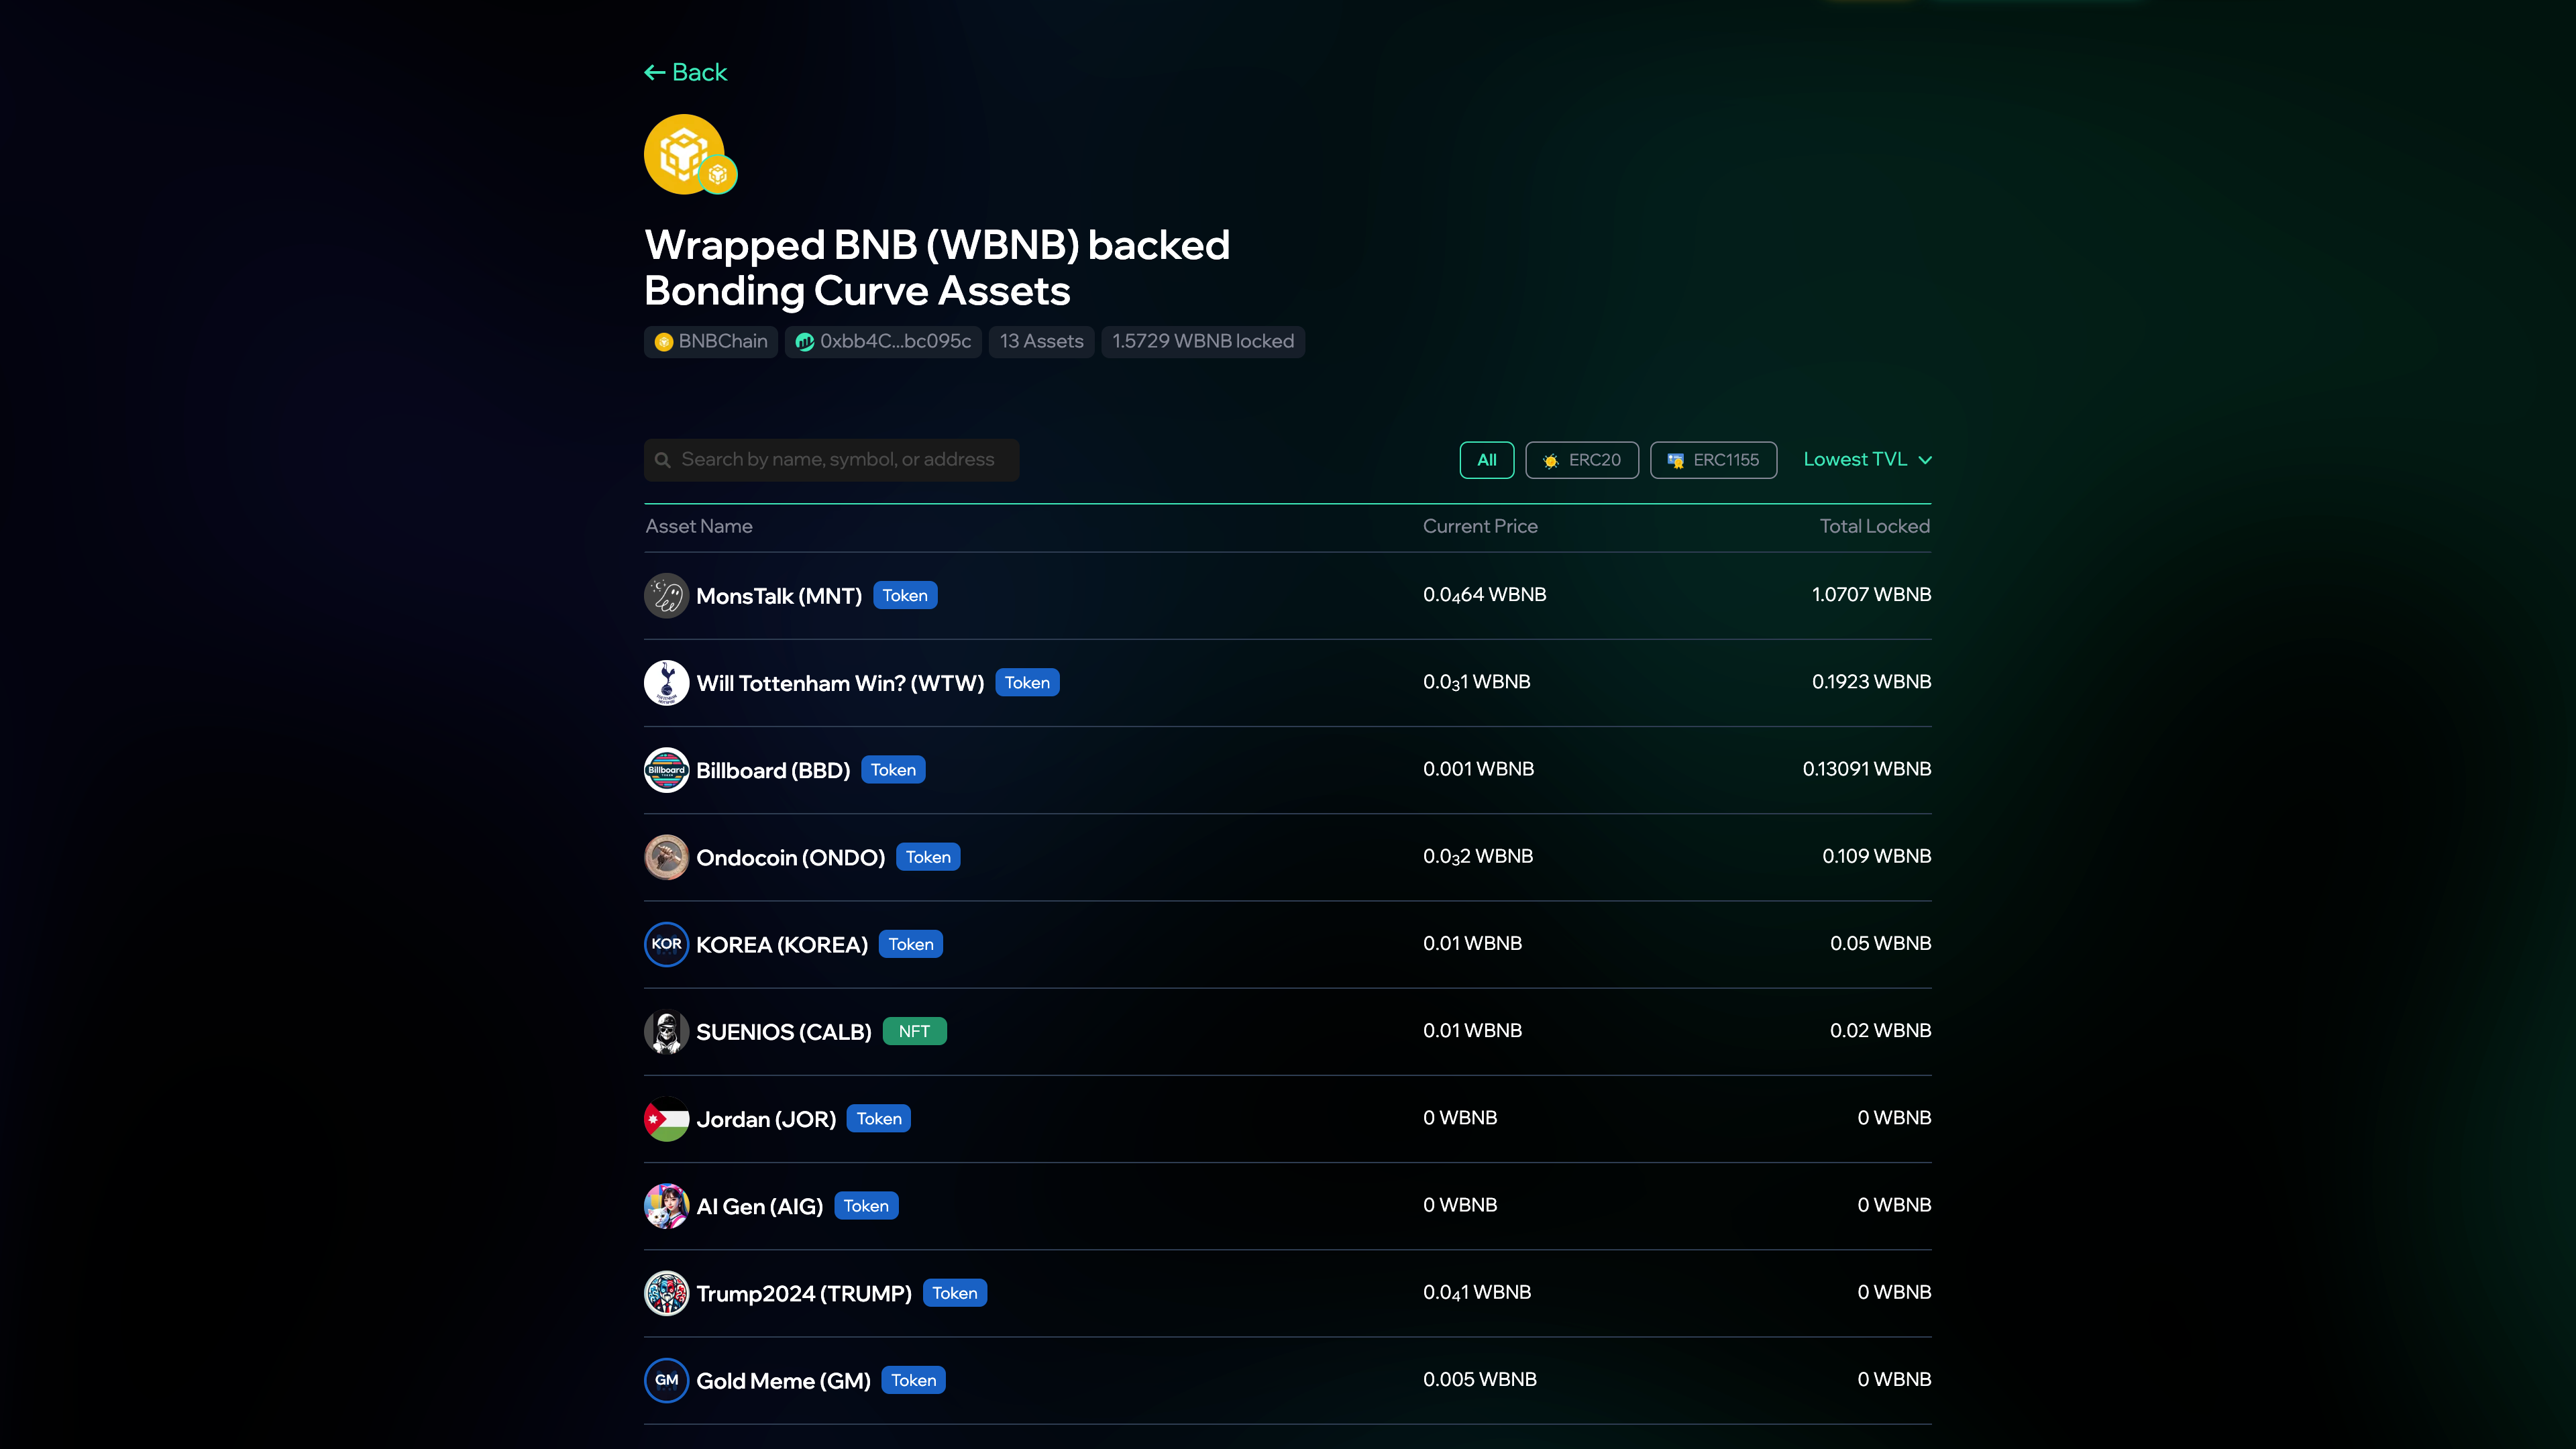Click the BNBChain network chip
Image resolution: width=2576 pixels, height=1449 pixels.
click(x=710, y=341)
